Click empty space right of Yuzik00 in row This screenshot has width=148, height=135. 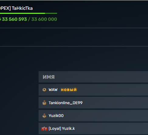tap(105, 115)
